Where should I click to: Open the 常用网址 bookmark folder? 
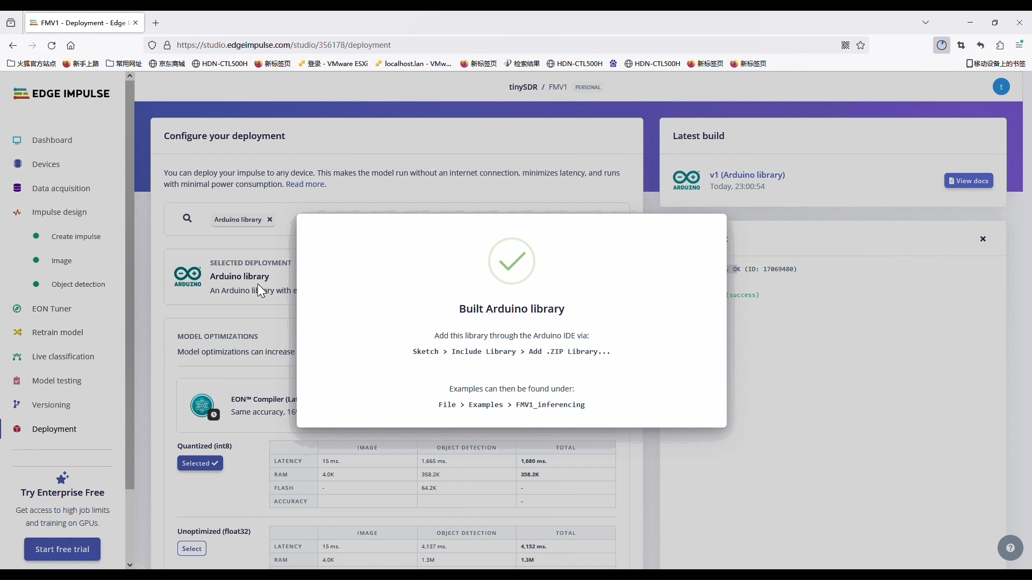124,63
